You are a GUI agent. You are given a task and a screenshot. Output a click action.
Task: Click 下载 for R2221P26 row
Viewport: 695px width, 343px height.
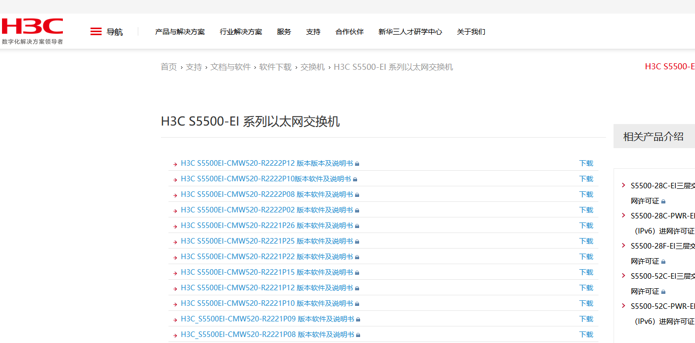pos(586,225)
